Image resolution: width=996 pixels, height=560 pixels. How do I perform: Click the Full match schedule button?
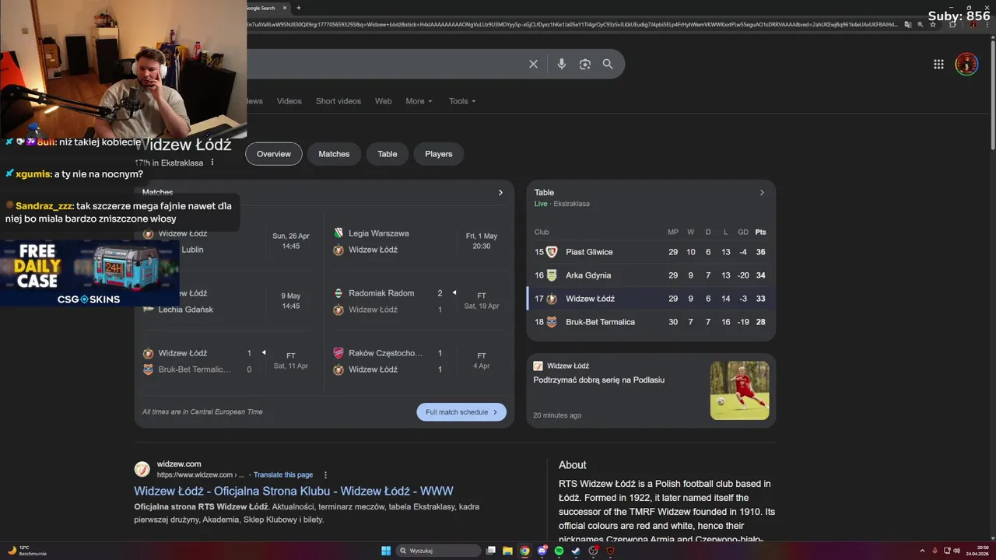[461, 412]
